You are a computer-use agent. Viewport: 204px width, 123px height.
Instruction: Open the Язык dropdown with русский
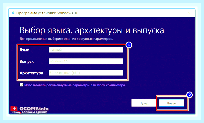pyautogui.click(x=86, y=50)
